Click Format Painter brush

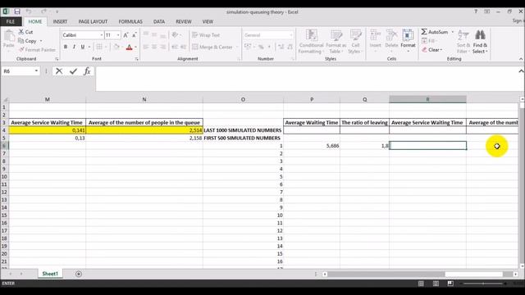pyautogui.click(x=21, y=49)
